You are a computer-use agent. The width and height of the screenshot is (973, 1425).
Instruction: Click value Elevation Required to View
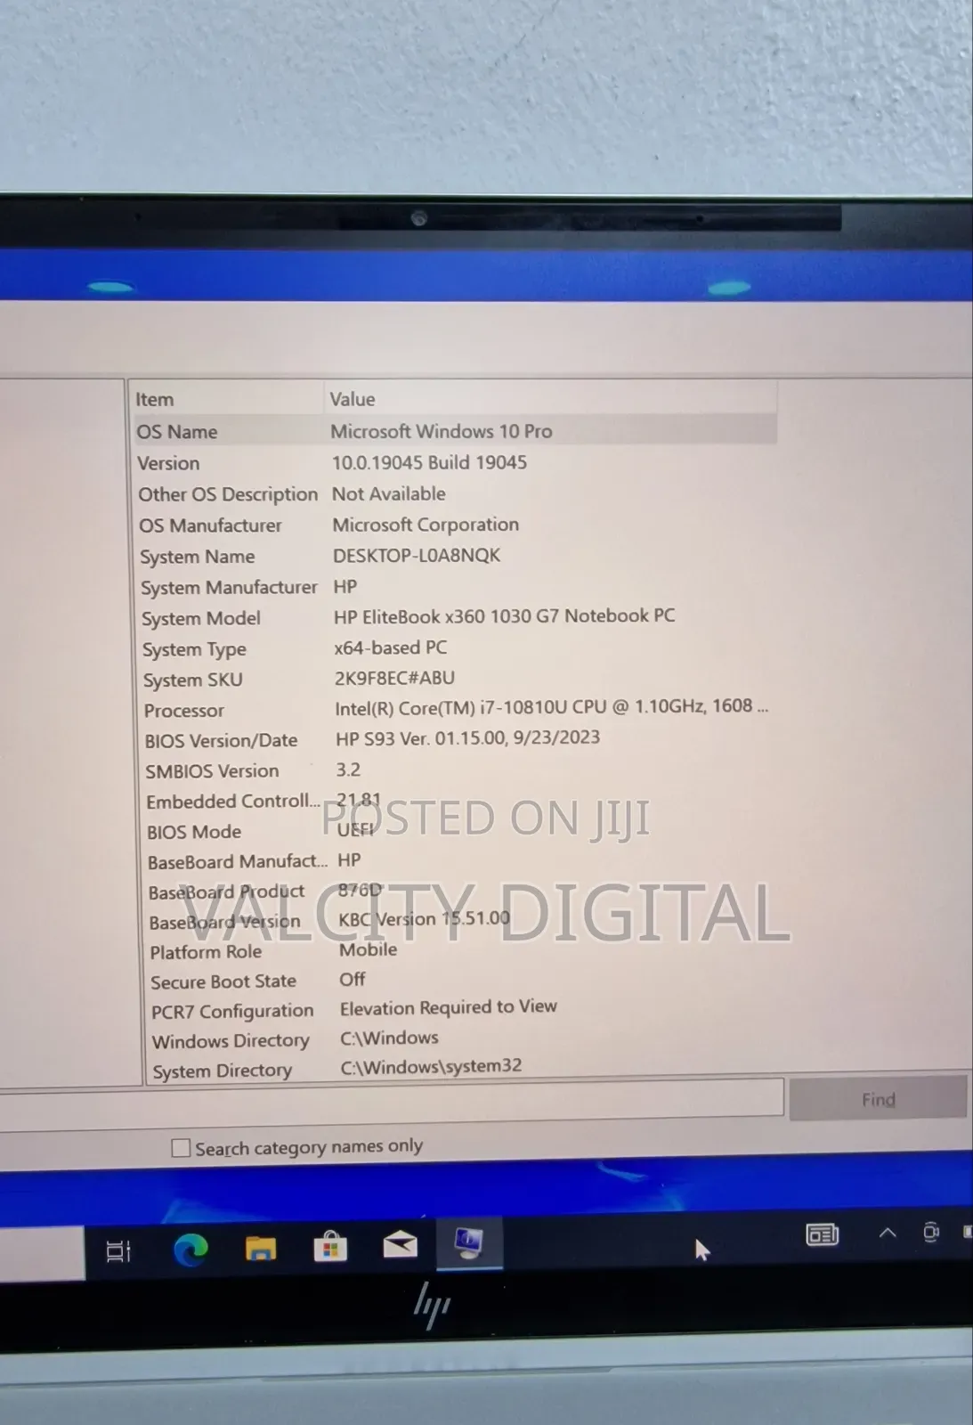449,1007
